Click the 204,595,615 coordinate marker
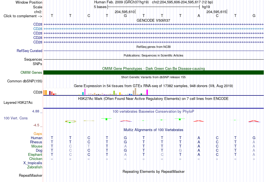 216,12
